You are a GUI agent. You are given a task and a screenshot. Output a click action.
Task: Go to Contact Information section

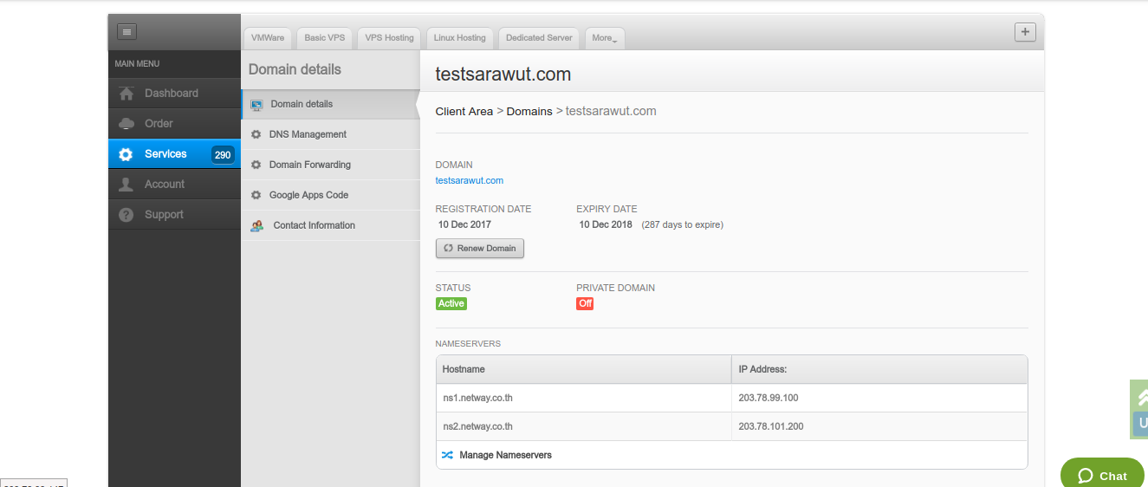[x=314, y=225]
